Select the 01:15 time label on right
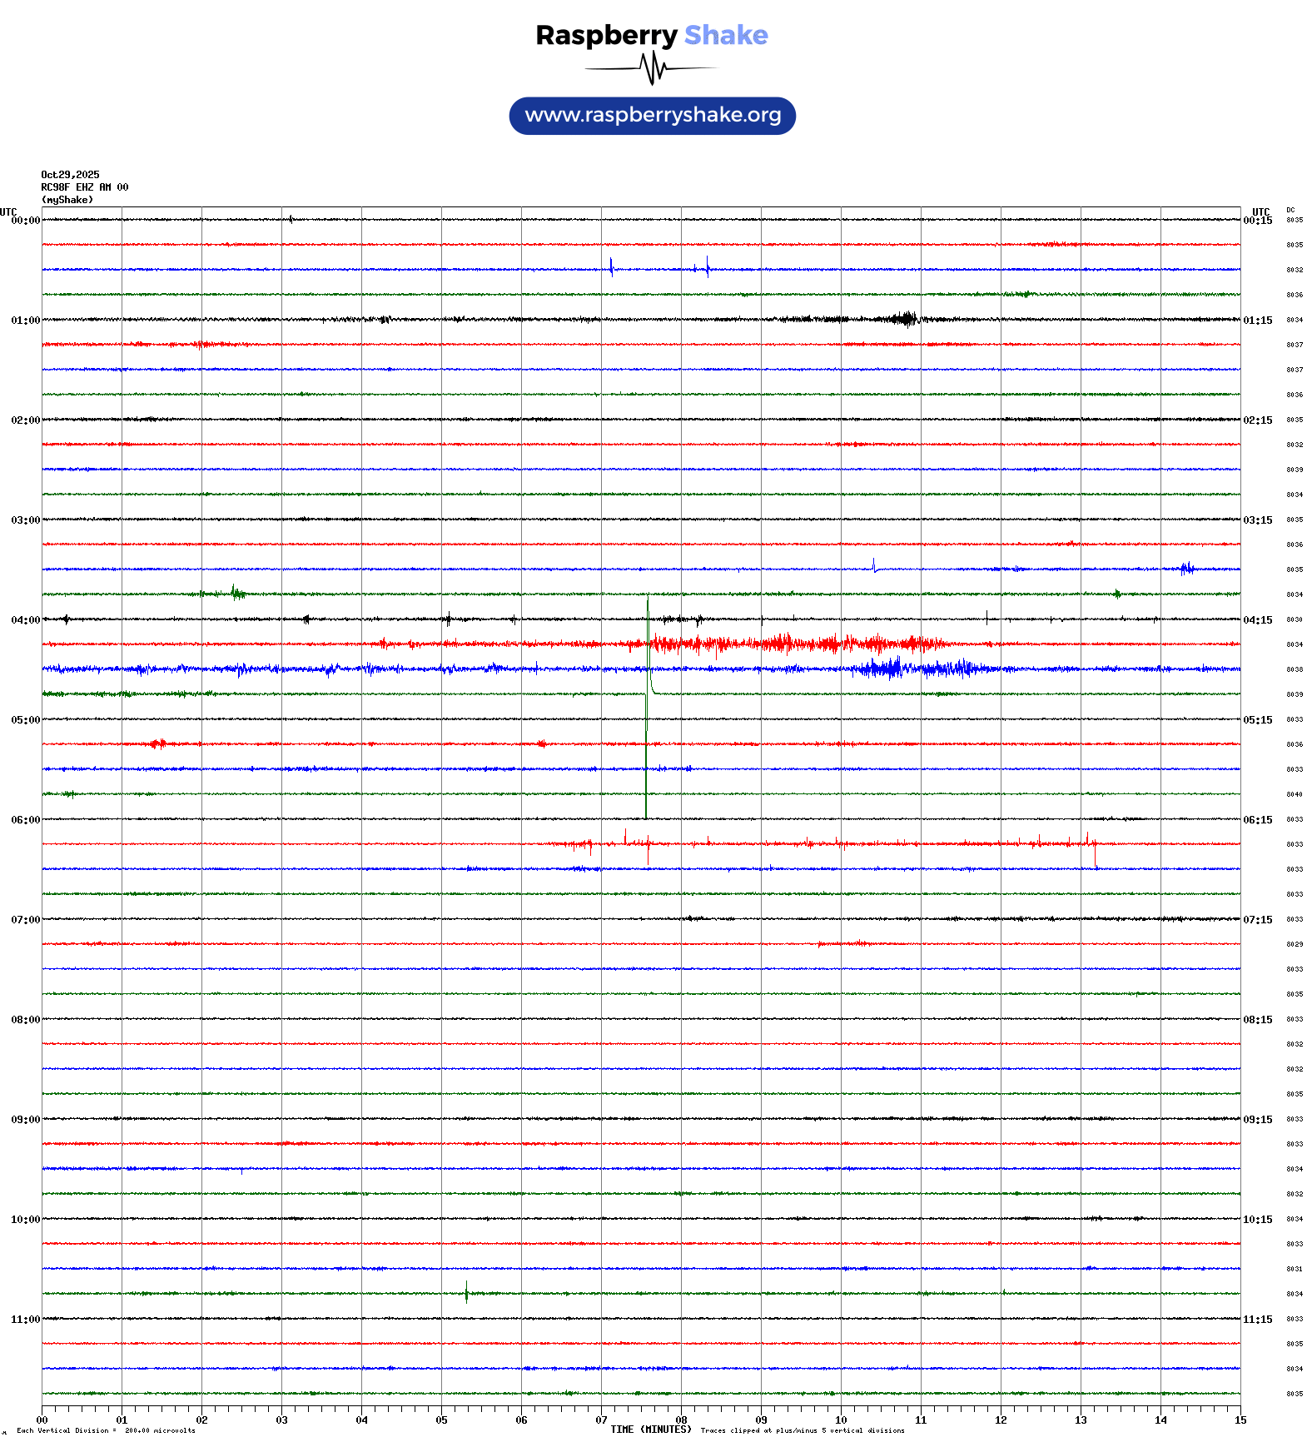Image resolution: width=1307 pixels, height=1442 pixels. [x=1257, y=321]
